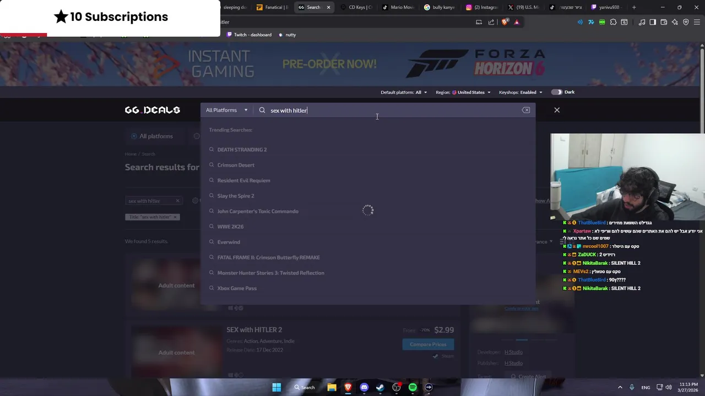
Task: Click the microphone icon in system tray
Action: pos(632,387)
